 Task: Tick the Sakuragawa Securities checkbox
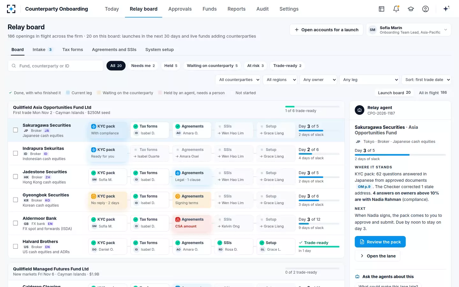click(x=15, y=130)
